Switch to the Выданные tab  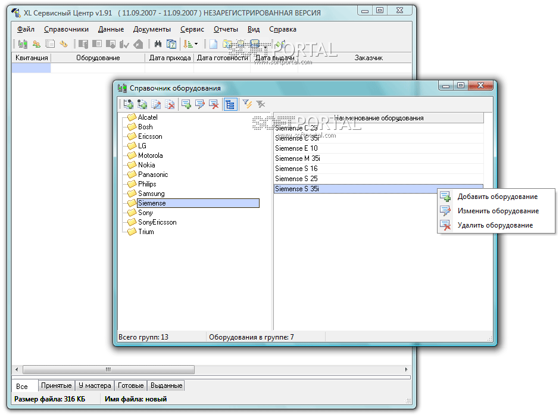pos(166,385)
